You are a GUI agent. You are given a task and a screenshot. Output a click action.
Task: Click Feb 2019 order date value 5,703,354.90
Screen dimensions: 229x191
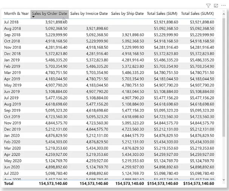(56, 66)
